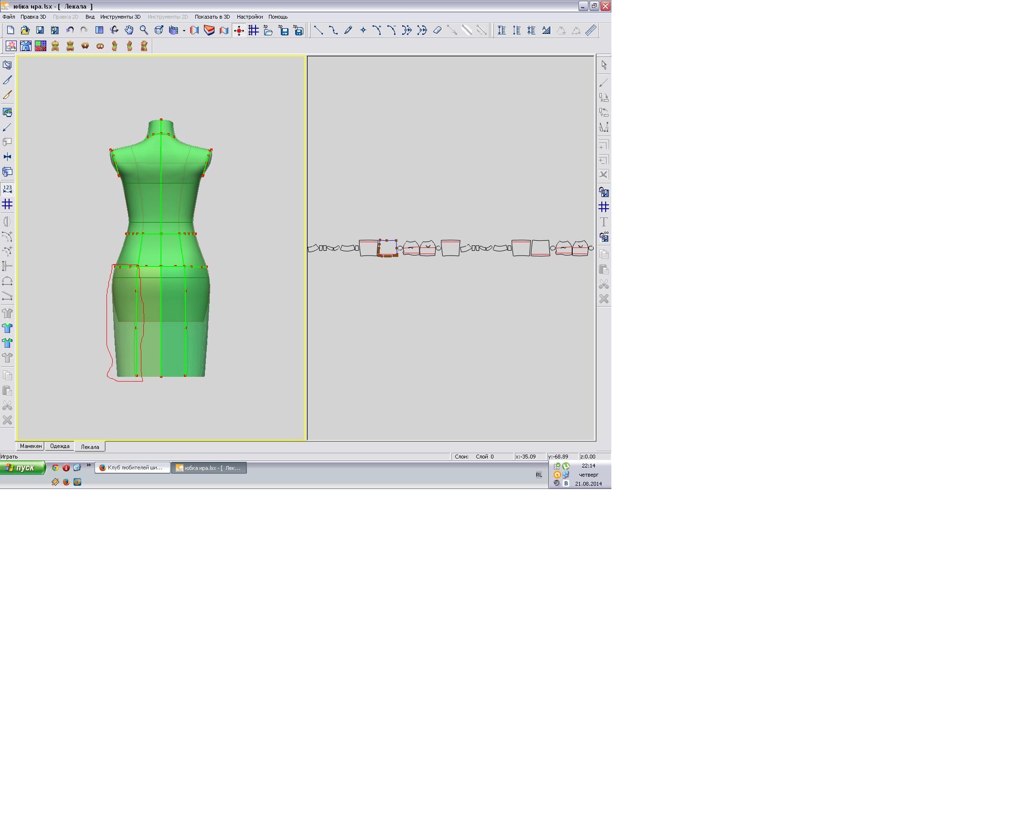Viewport: 1036px width, 820px height.
Task: Toggle grid icon in right sidebar
Action: click(603, 207)
